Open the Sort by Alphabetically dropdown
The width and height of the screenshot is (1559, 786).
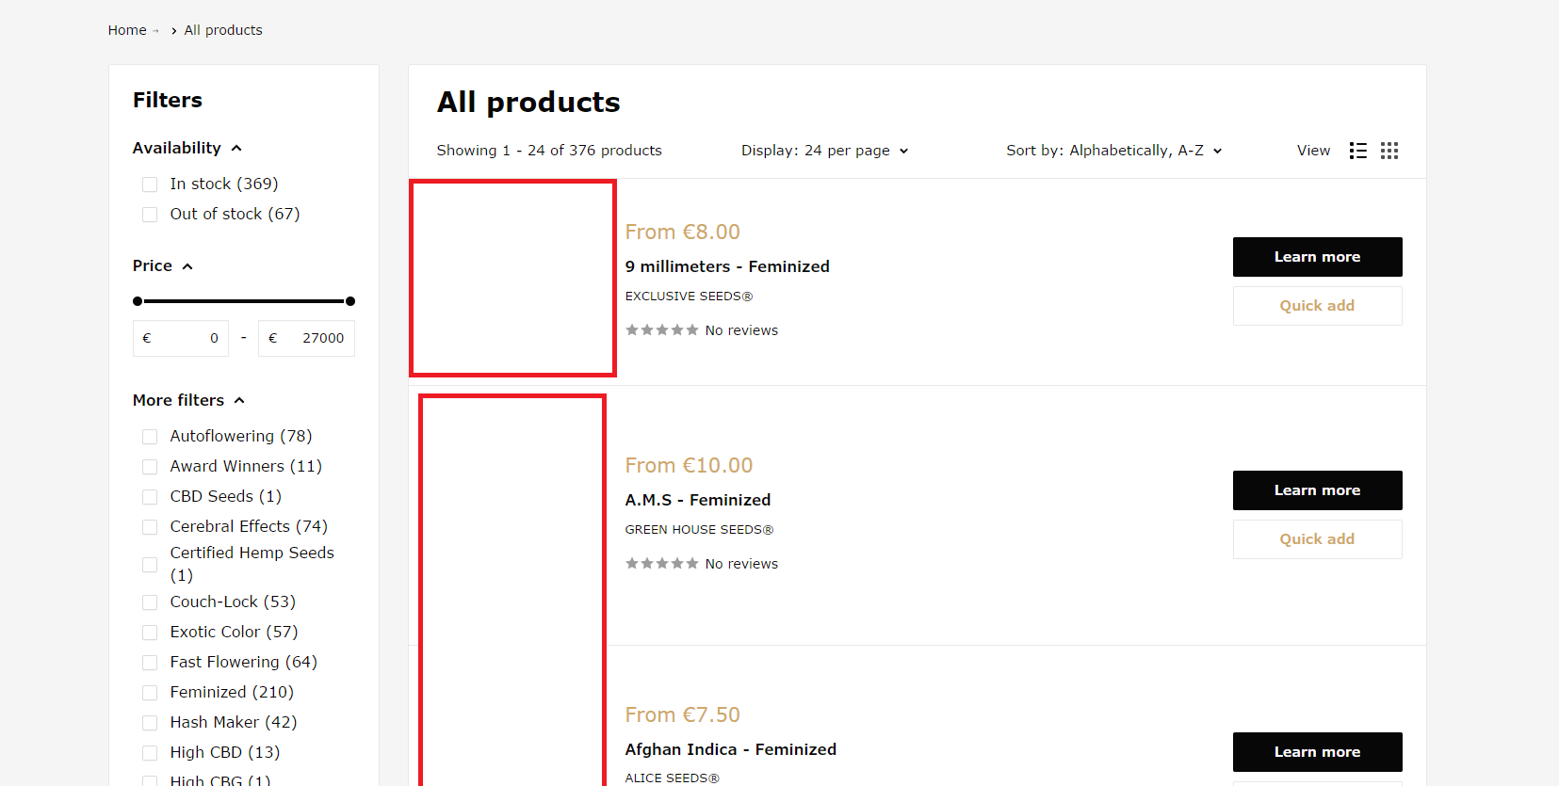point(1114,151)
